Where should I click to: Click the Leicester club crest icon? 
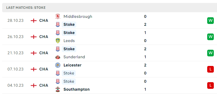pyautogui.click(x=57, y=65)
